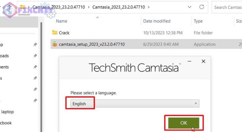Open the English language combo box

pyautogui.click(x=135, y=104)
